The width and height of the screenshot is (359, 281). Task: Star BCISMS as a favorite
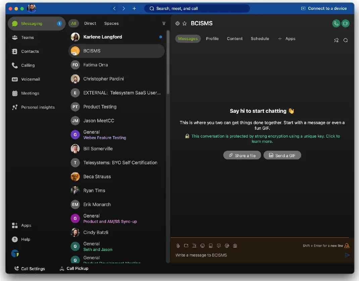[185, 24]
